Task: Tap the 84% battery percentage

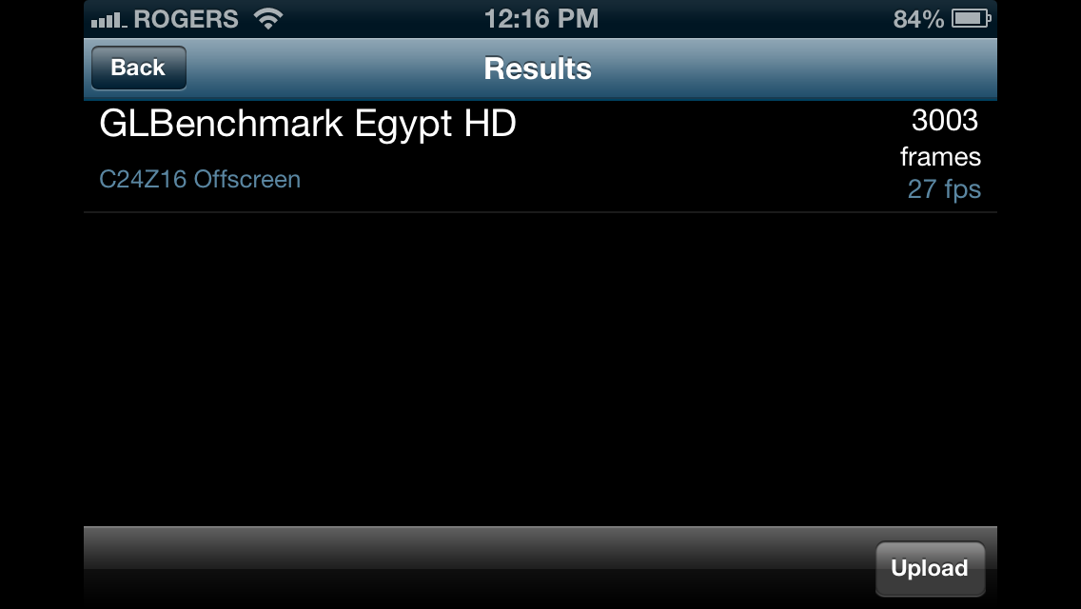Action: click(918, 19)
